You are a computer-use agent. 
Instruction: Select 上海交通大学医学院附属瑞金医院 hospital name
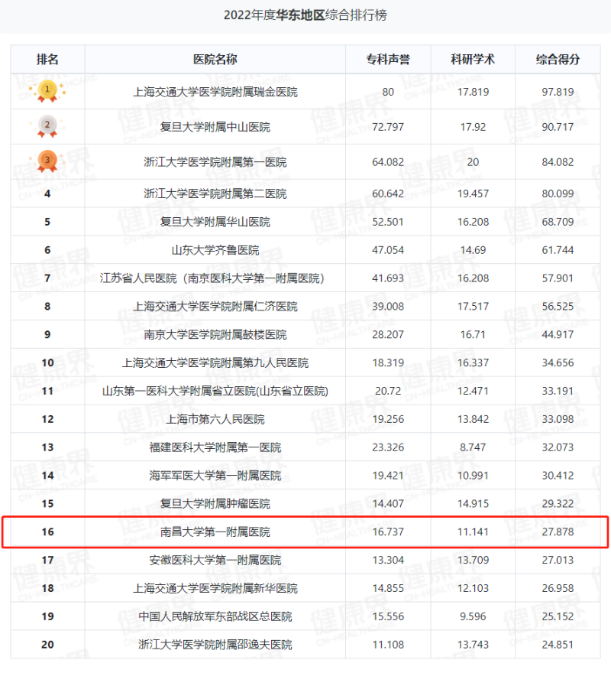click(x=215, y=92)
